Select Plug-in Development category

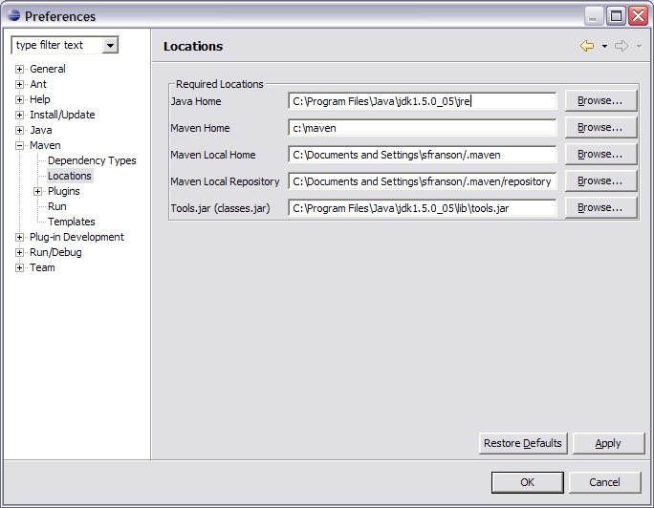tap(76, 237)
